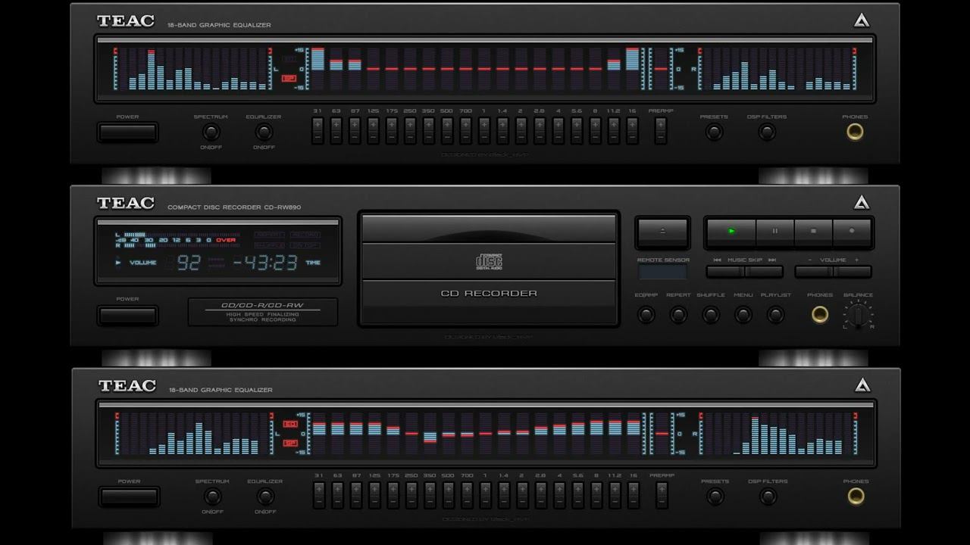
Task: Click the Phones jack on the CD recorder
Action: [x=820, y=314]
